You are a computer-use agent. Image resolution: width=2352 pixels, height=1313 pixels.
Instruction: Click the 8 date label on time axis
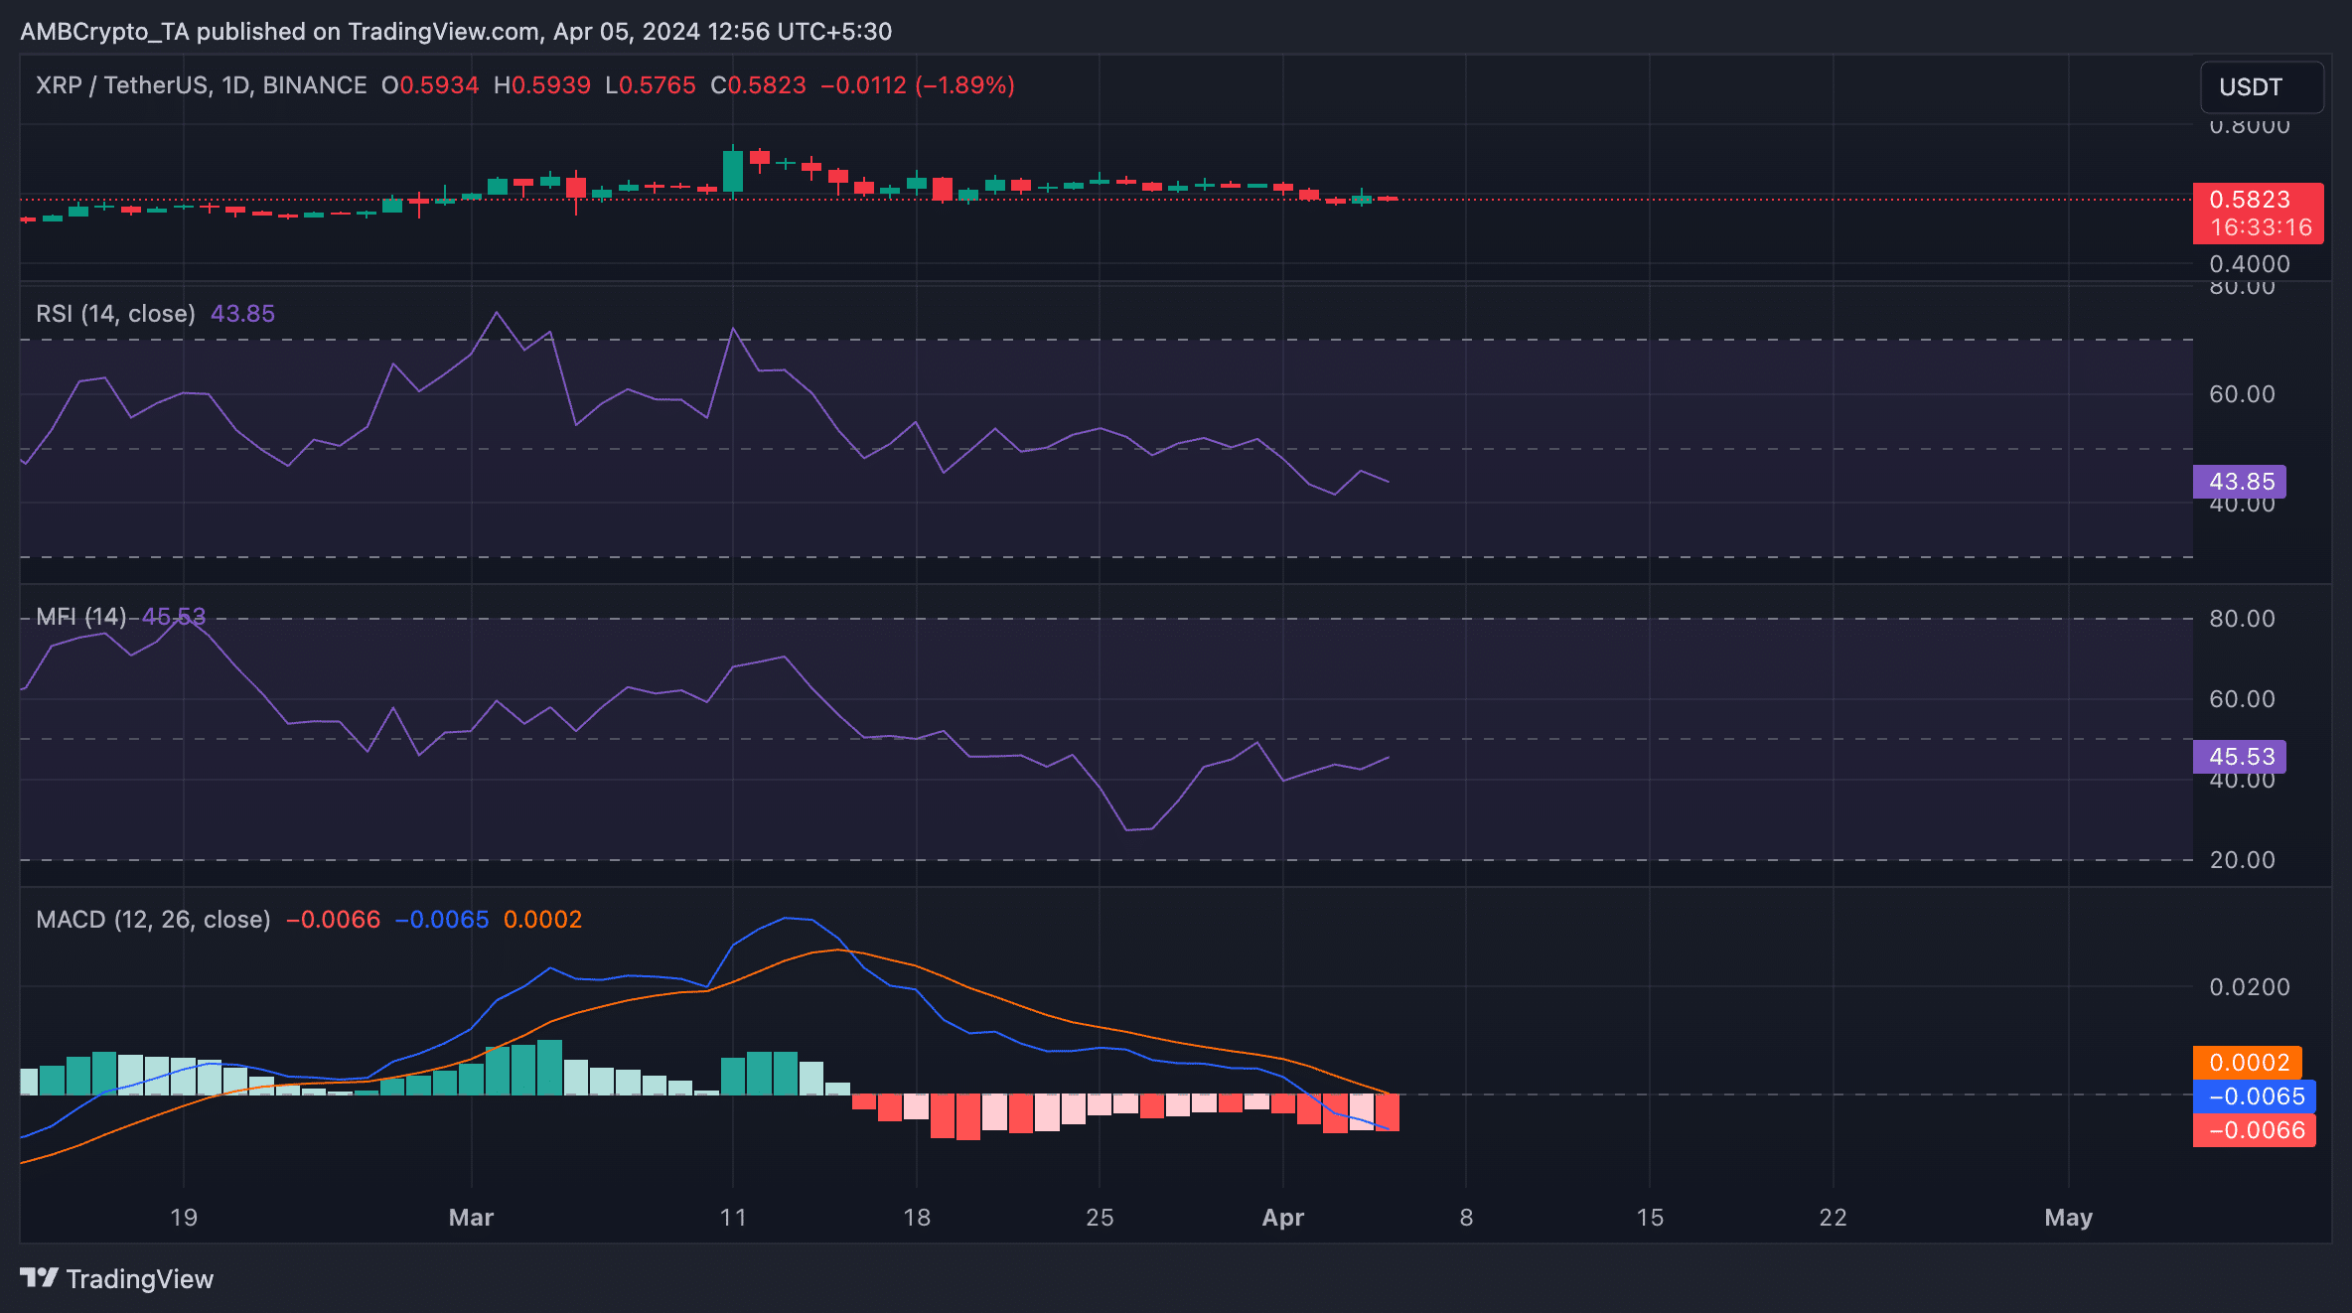[1466, 1218]
